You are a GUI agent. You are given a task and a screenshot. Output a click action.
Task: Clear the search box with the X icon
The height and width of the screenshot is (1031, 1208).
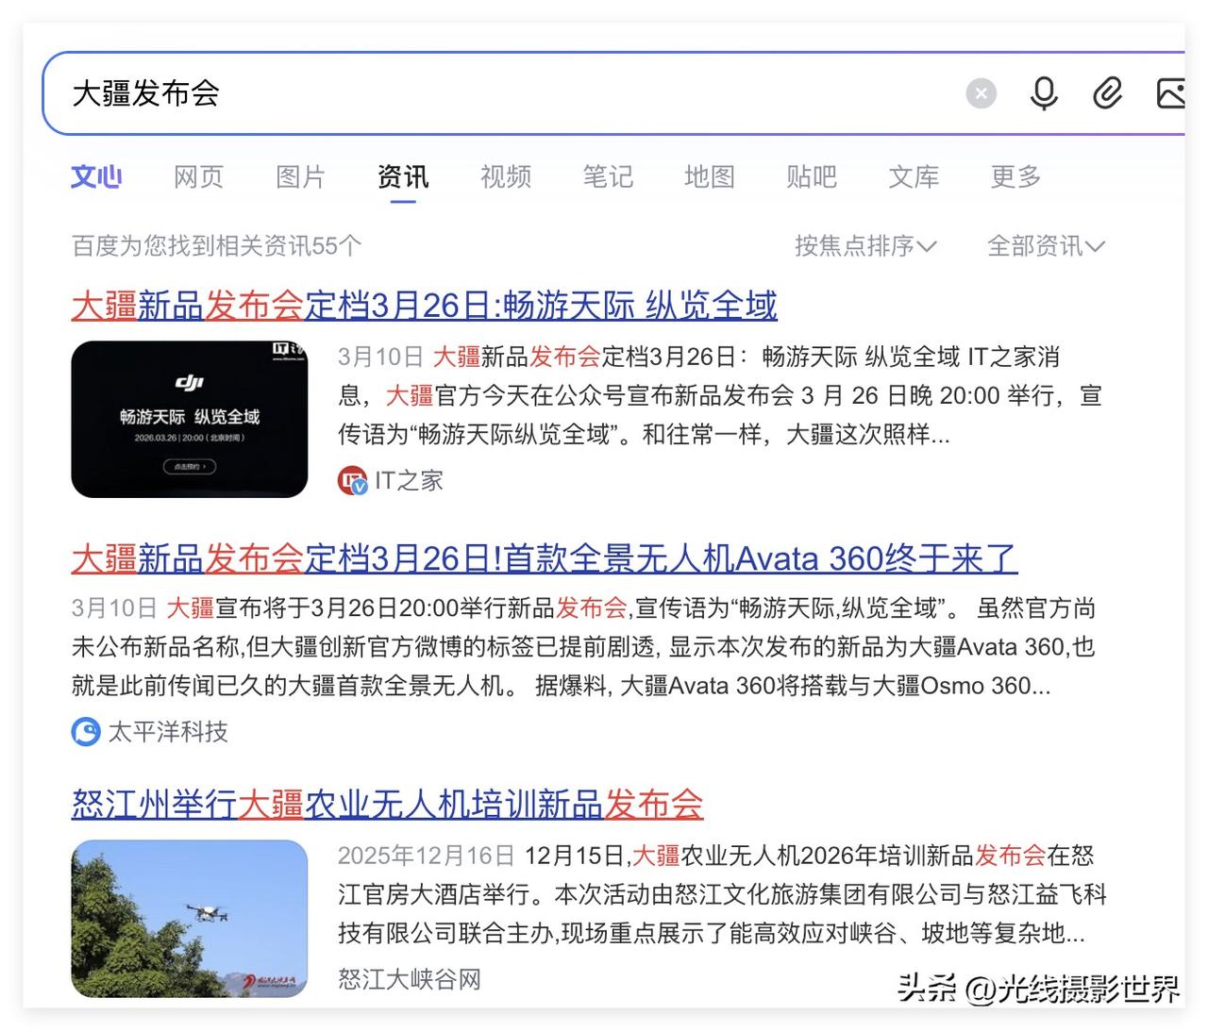pos(981,93)
